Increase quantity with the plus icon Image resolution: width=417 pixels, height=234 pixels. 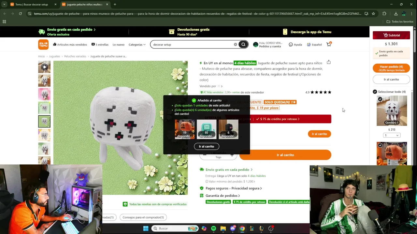232,155
